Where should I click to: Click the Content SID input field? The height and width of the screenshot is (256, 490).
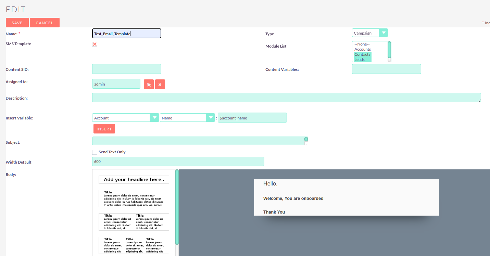[127, 69]
